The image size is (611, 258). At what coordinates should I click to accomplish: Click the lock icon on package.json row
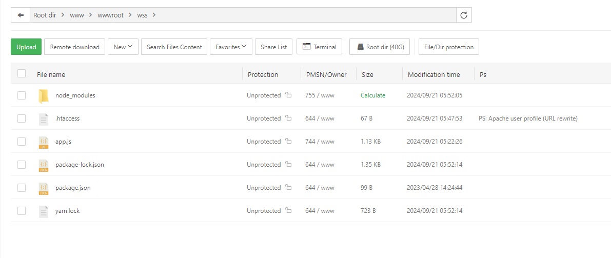tap(288, 188)
